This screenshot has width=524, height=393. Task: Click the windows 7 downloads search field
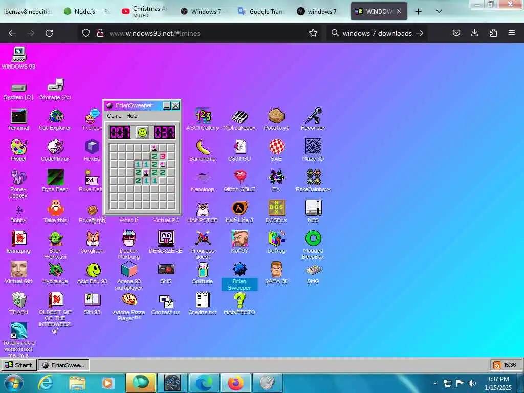click(376, 33)
